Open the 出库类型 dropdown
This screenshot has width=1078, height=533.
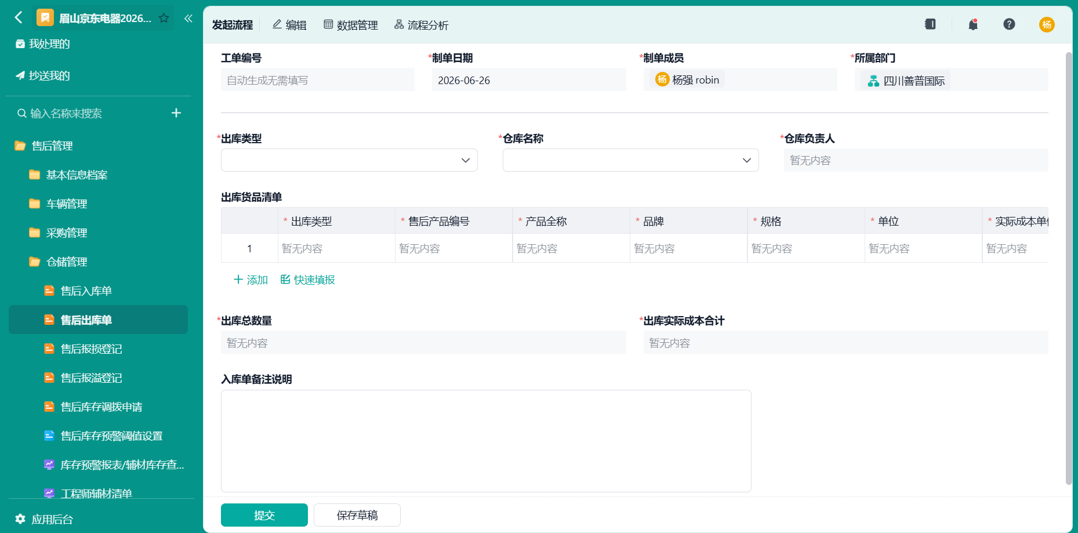coord(349,160)
